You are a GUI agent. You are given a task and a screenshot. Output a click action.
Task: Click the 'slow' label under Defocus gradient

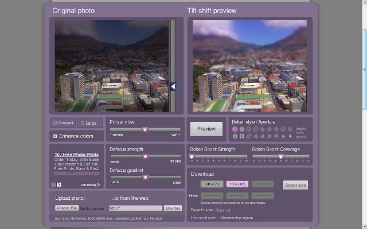[177, 182]
